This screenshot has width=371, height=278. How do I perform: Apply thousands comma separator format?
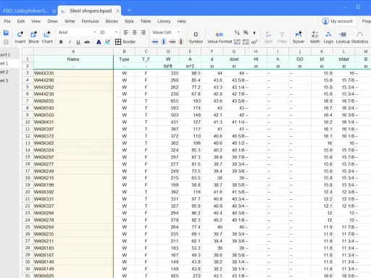[x=254, y=33]
